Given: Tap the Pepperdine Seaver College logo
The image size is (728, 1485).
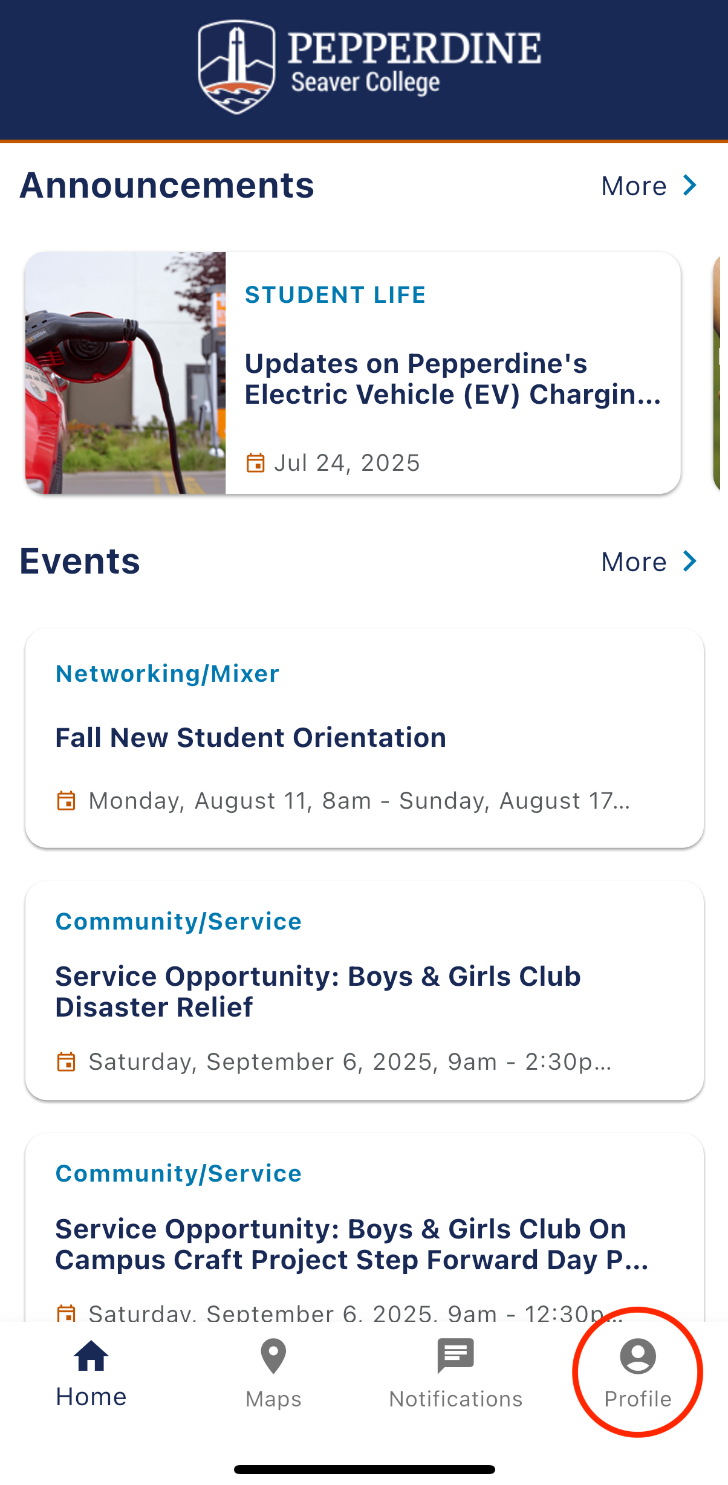Looking at the screenshot, I should click(x=369, y=66).
